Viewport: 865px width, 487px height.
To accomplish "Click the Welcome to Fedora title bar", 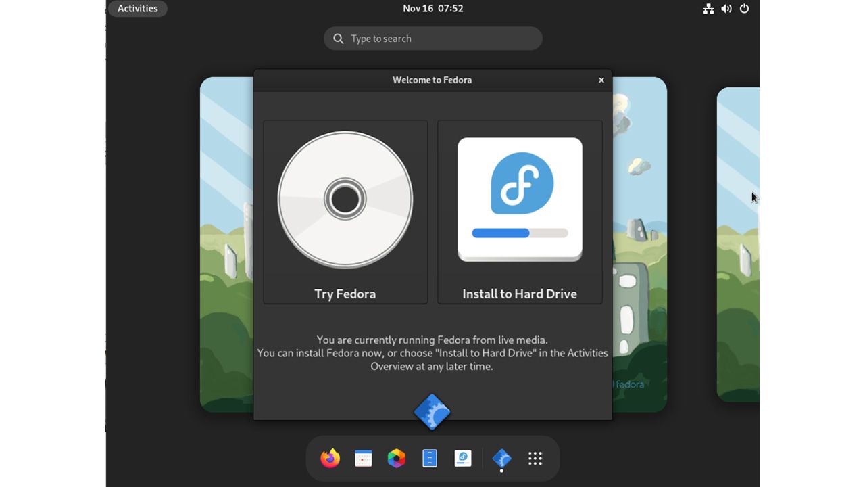I will [432, 80].
